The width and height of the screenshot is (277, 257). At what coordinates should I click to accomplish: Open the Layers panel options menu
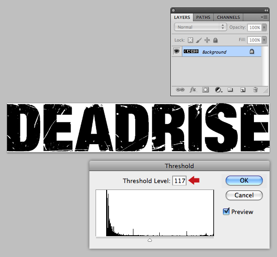(x=264, y=18)
